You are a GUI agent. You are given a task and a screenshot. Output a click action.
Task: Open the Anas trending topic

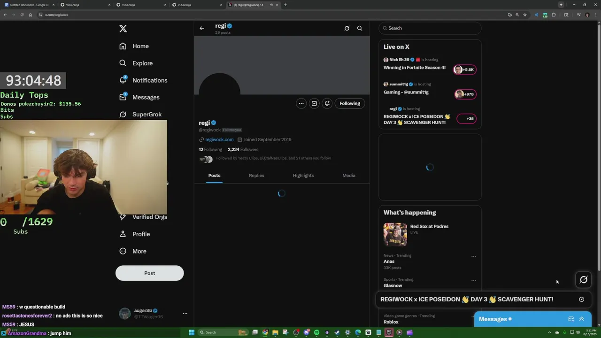click(x=389, y=261)
